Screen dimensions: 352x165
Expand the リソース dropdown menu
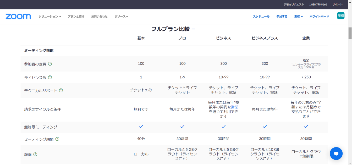(x=121, y=16)
